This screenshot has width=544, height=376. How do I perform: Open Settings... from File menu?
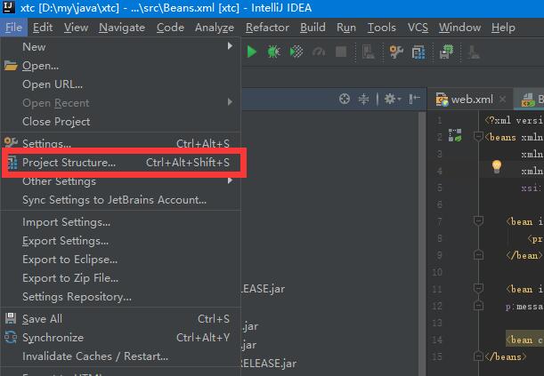click(x=121, y=142)
